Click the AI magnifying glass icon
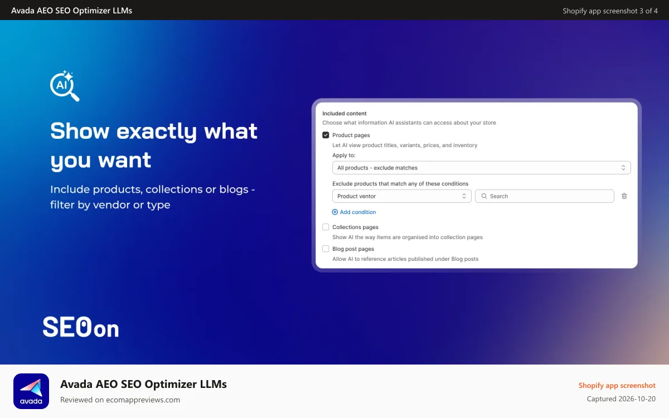Image resolution: width=669 pixels, height=418 pixels. pos(65,86)
